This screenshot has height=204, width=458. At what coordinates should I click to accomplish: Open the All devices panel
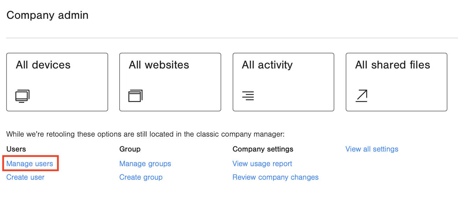[57, 82]
